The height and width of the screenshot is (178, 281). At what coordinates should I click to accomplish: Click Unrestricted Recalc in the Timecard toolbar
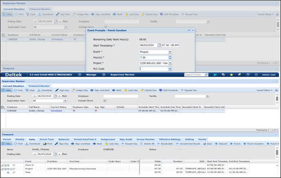(x=188, y=143)
